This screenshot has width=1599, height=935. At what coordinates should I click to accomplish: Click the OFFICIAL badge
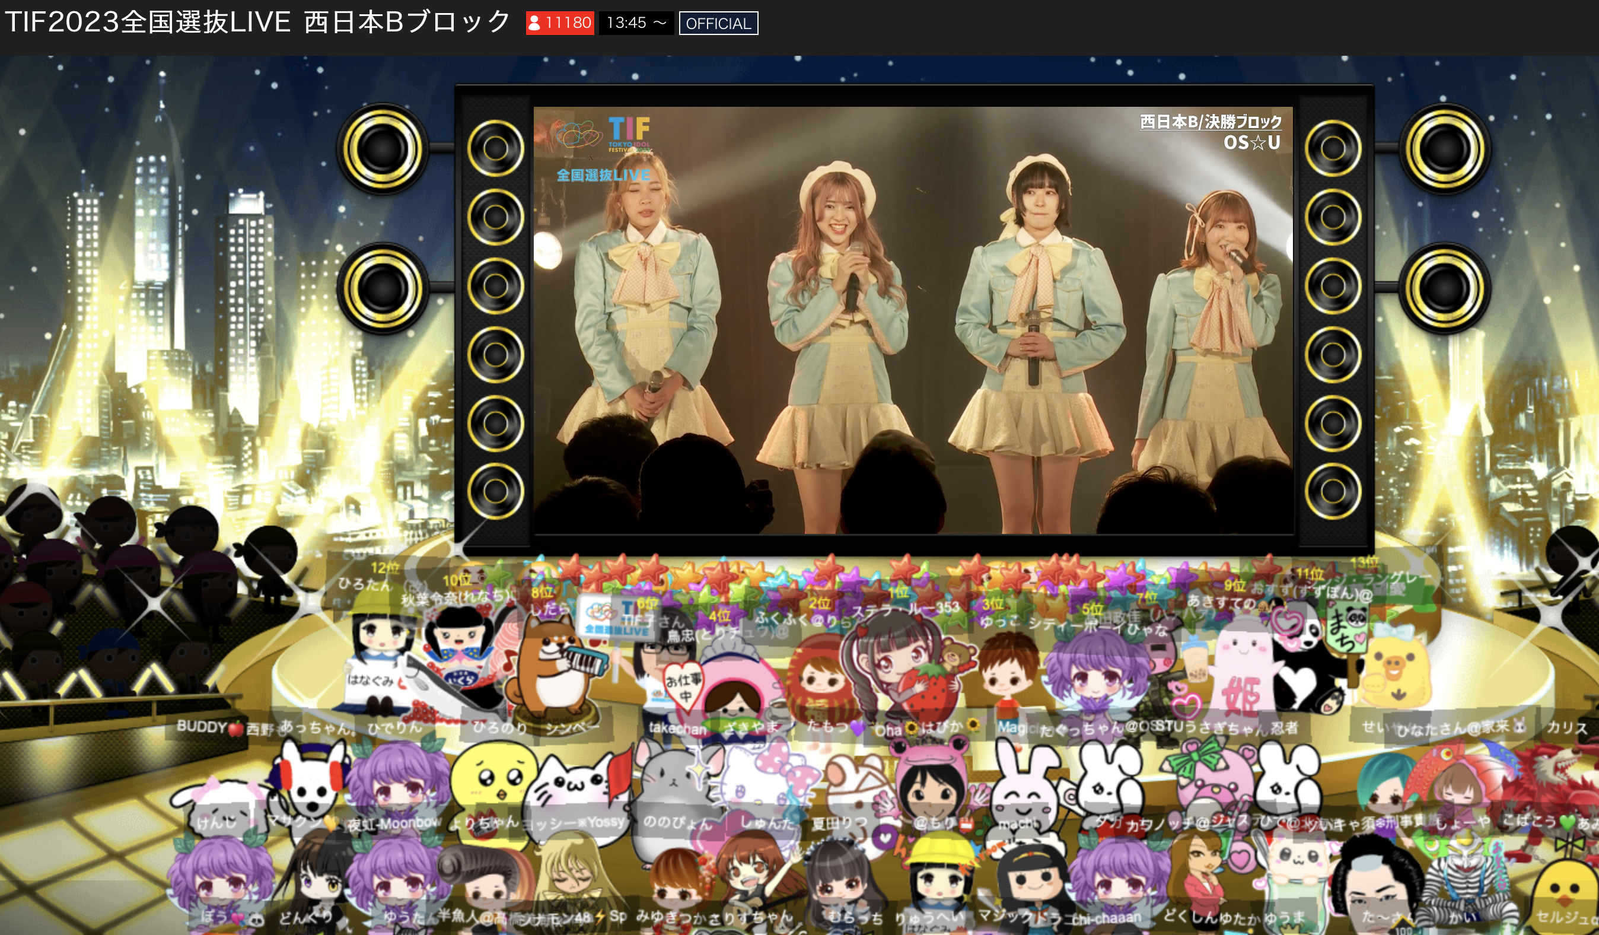tap(718, 24)
